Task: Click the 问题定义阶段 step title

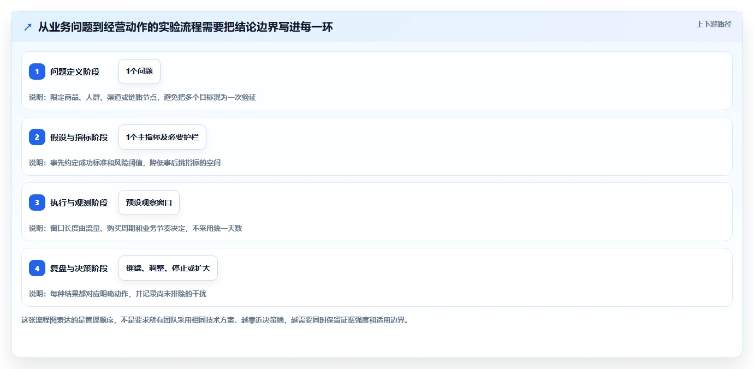Action: [75, 72]
